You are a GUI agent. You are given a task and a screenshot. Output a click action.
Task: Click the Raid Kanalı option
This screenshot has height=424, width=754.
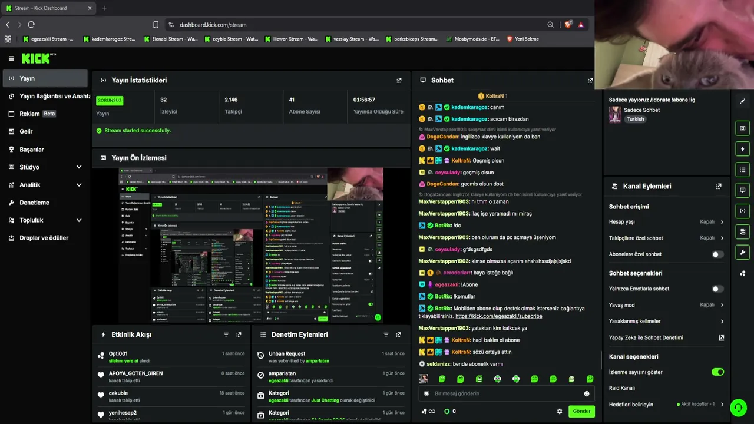622,388
